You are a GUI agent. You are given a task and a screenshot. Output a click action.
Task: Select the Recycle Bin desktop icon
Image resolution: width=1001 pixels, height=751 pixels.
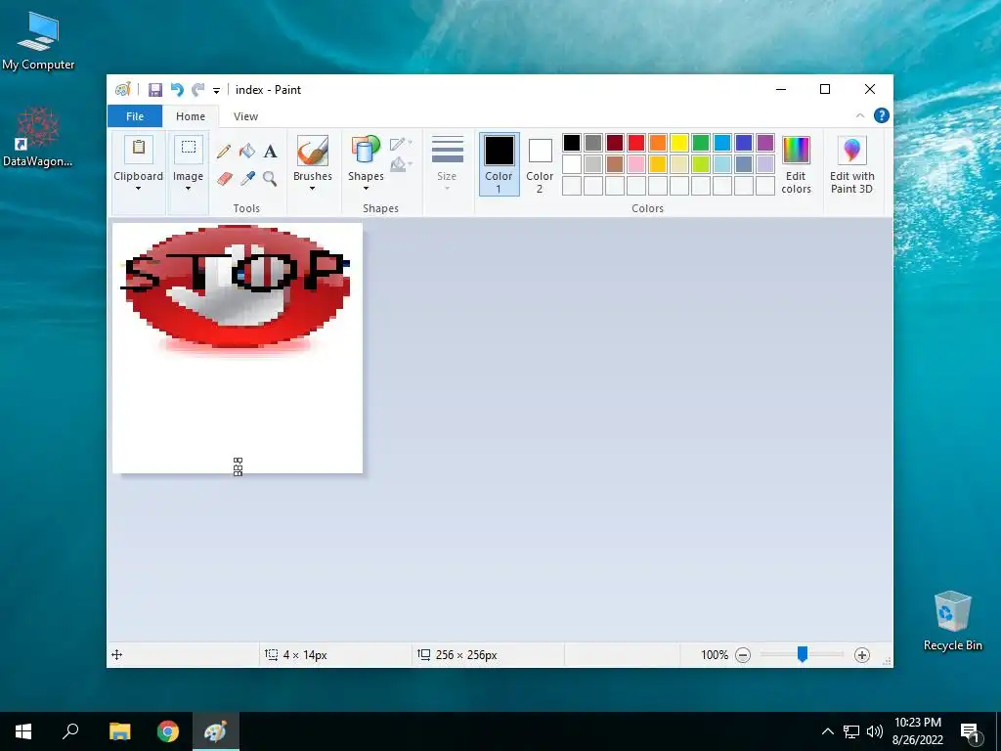952,620
